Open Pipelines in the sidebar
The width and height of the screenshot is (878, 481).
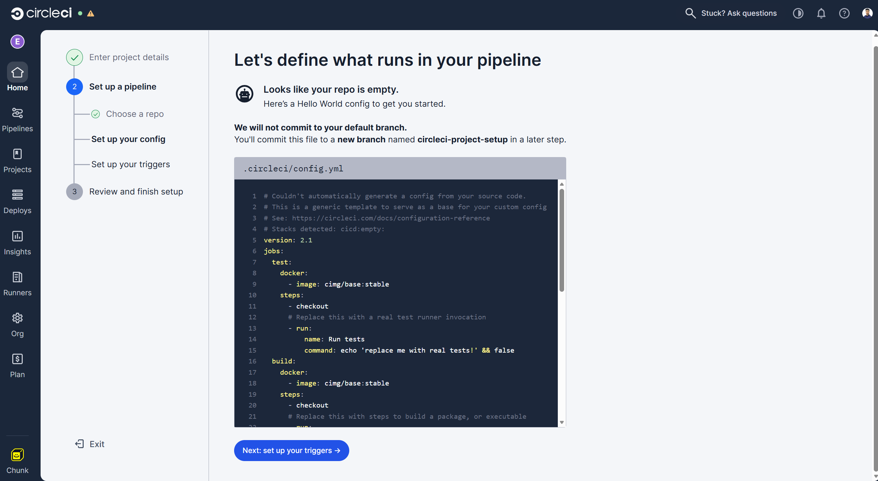click(x=17, y=120)
